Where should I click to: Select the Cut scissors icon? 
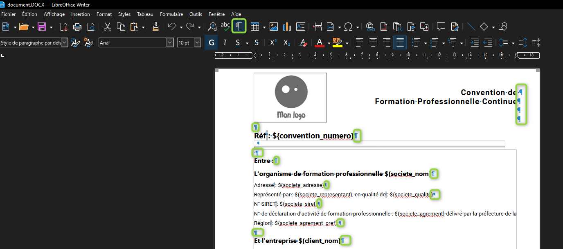(108, 27)
